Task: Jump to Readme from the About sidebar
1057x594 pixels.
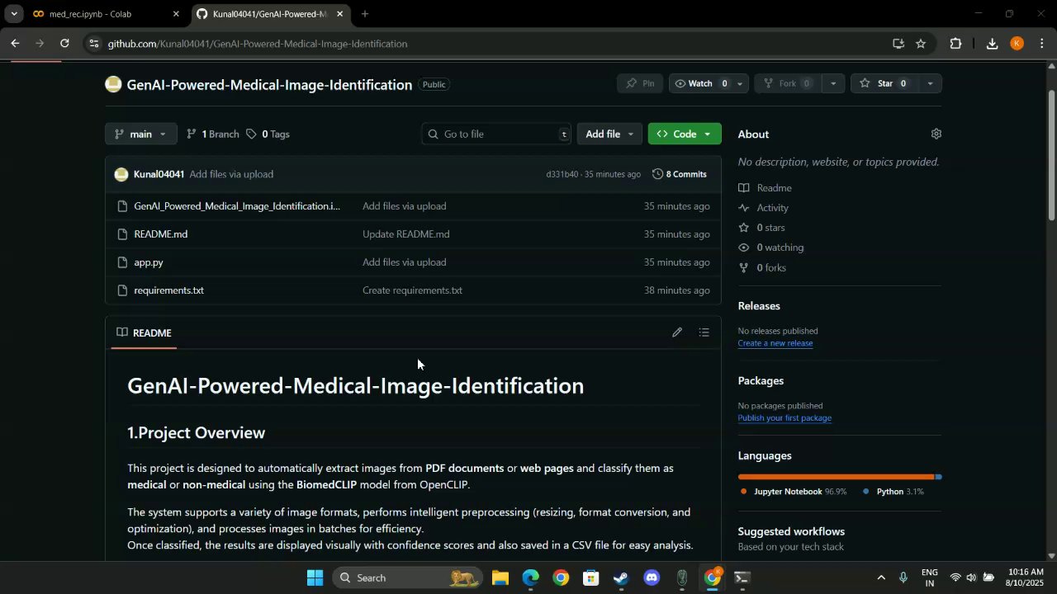Action: tap(765, 188)
